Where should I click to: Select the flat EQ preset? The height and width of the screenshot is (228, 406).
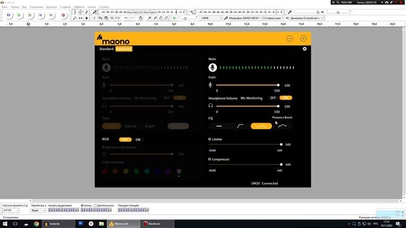coord(219,126)
